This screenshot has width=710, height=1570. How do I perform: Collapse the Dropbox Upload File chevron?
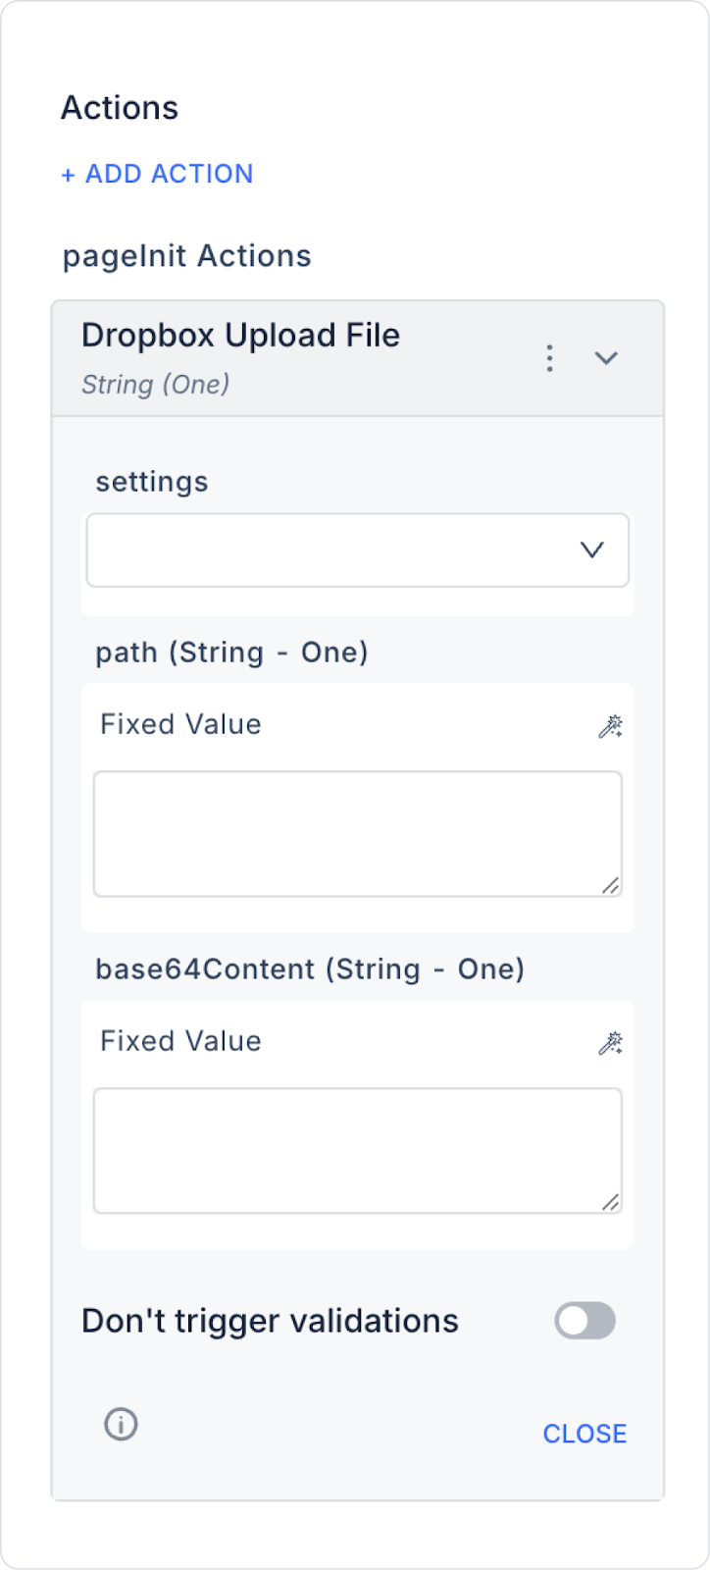606,358
